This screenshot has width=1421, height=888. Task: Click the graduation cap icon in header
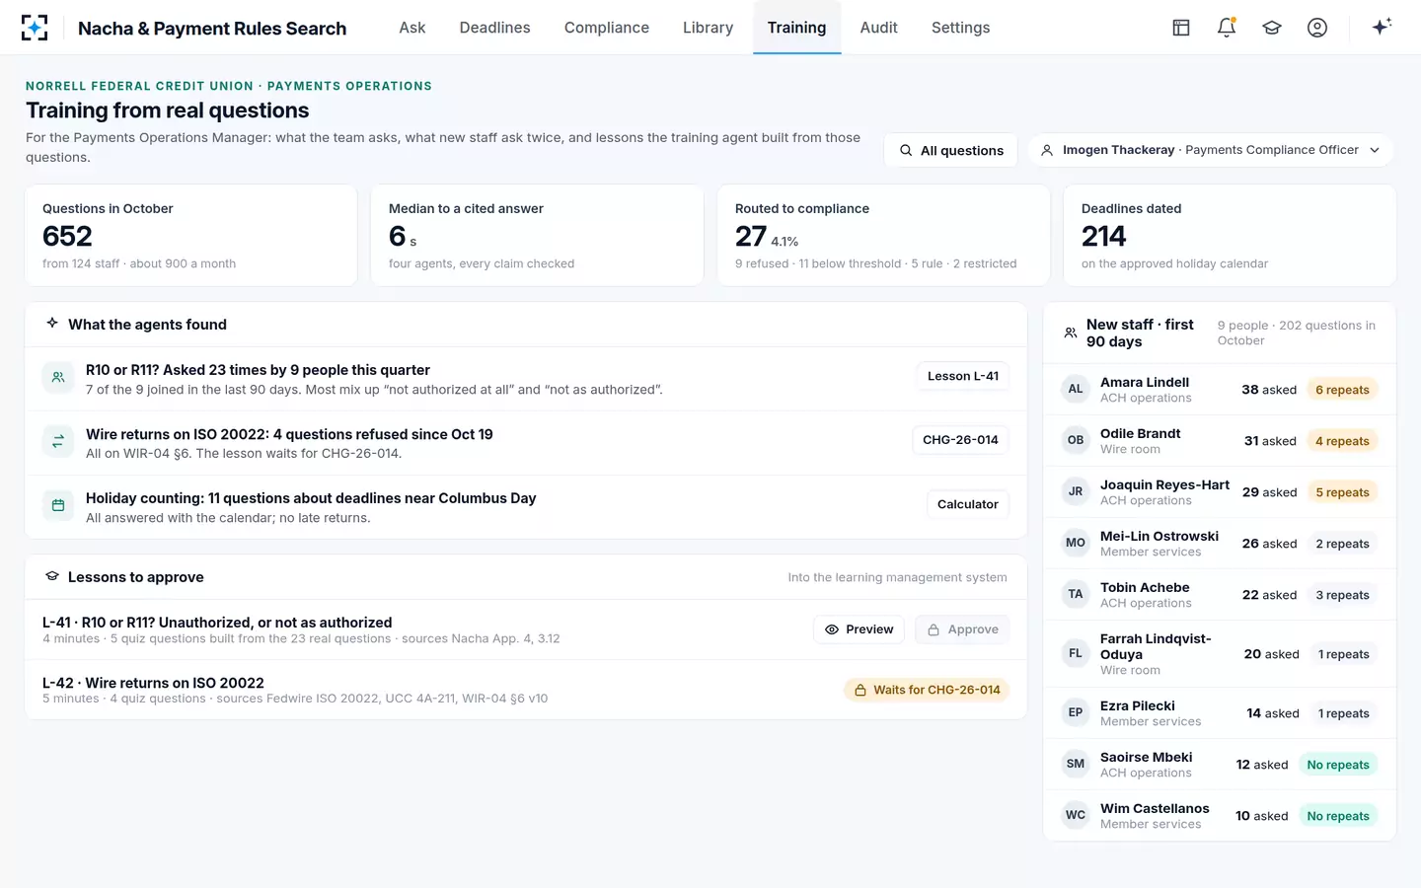tap(1272, 28)
